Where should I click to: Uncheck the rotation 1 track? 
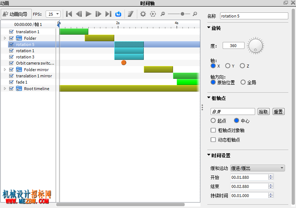click(11, 51)
